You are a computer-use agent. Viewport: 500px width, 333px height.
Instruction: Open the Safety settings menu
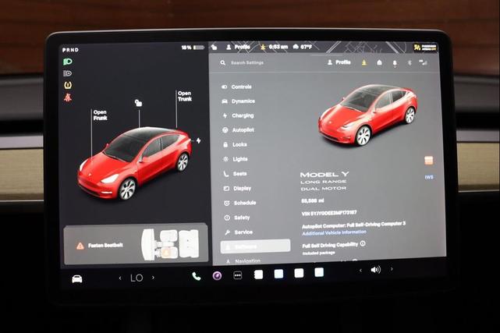pyautogui.click(x=237, y=218)
